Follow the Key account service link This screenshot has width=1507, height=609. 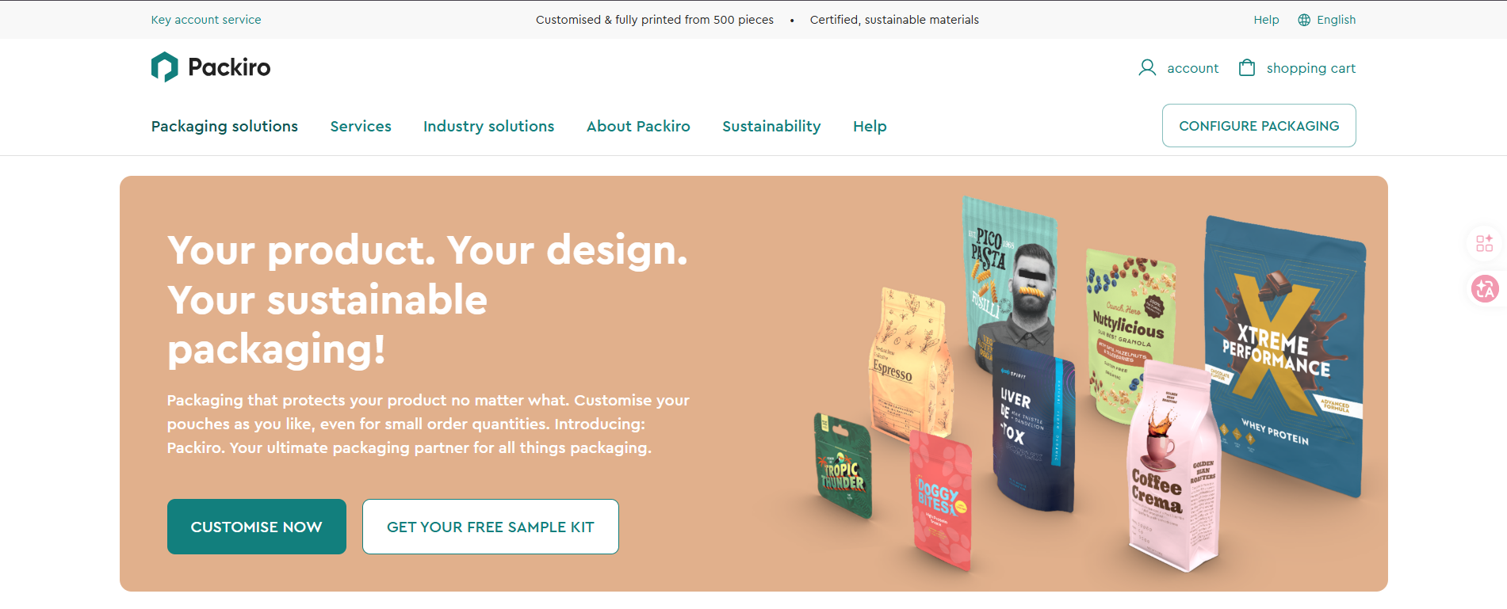(206, 20)
